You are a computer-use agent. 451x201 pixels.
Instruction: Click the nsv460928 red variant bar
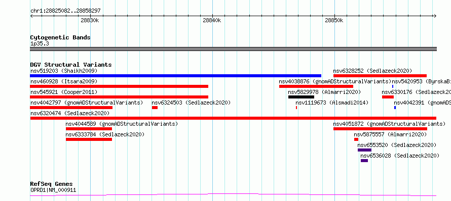coord(119,86)
